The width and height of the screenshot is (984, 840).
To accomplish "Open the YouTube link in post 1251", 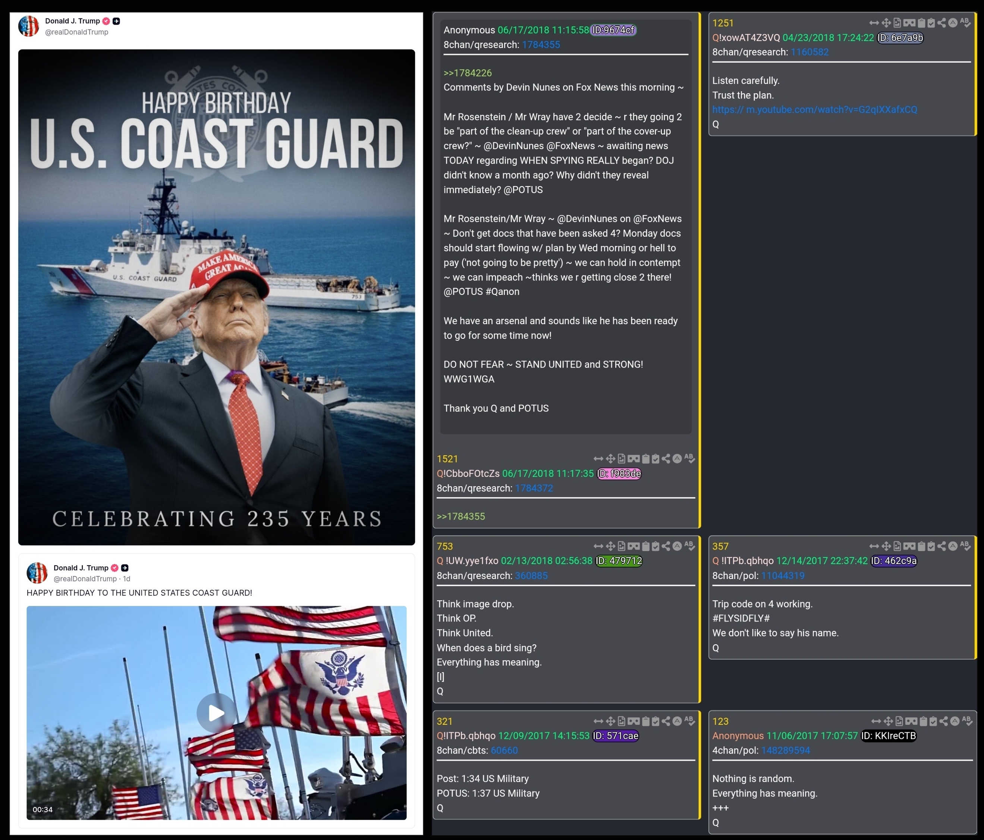I will [x=814, y=110].
